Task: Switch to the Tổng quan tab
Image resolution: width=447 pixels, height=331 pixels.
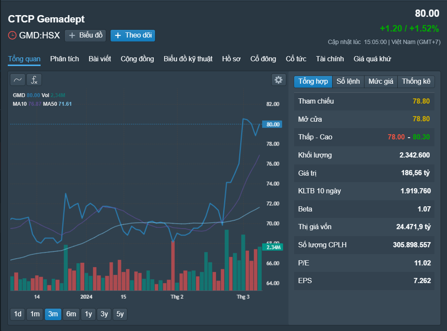Action: coord(24,59)
